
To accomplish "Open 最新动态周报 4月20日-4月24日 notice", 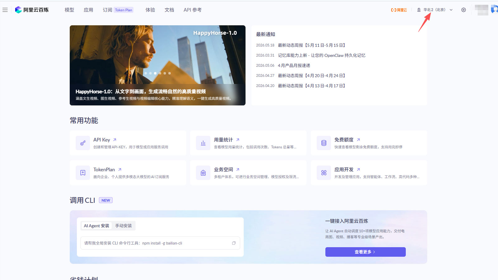I will [312, 76].
